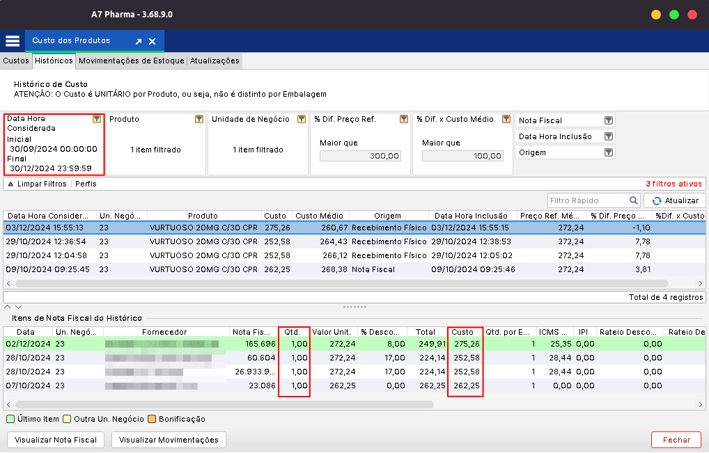This screenshot has width=709, height=453.
Task: Open the % Dif. Preço Ref. filter funnel
Action: pyautogui.click(x=403, y=119)
